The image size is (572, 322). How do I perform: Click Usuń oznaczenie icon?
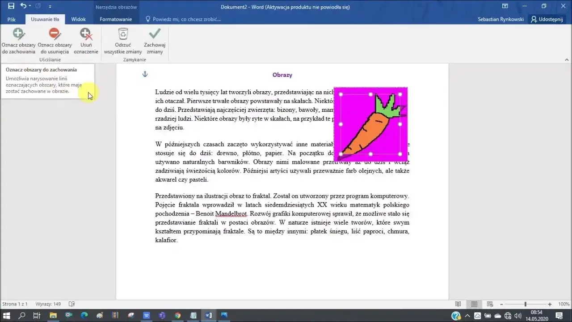point(86,39)
